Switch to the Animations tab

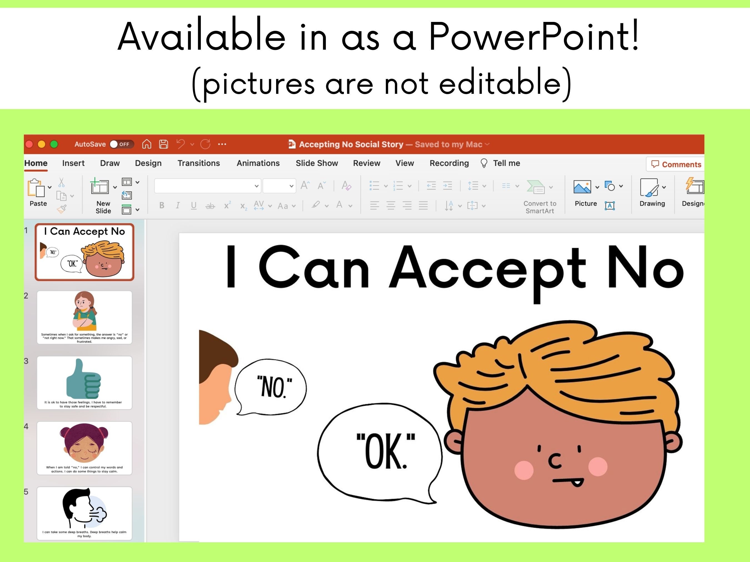[x=258, y=163]
